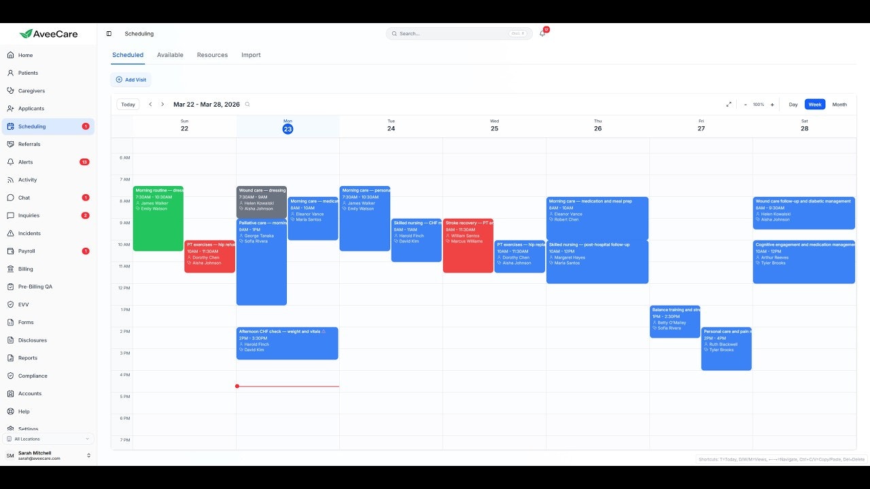Click the Alerts bell icon in sidebar
870x489 pixels.
click(x=10, y=162)
